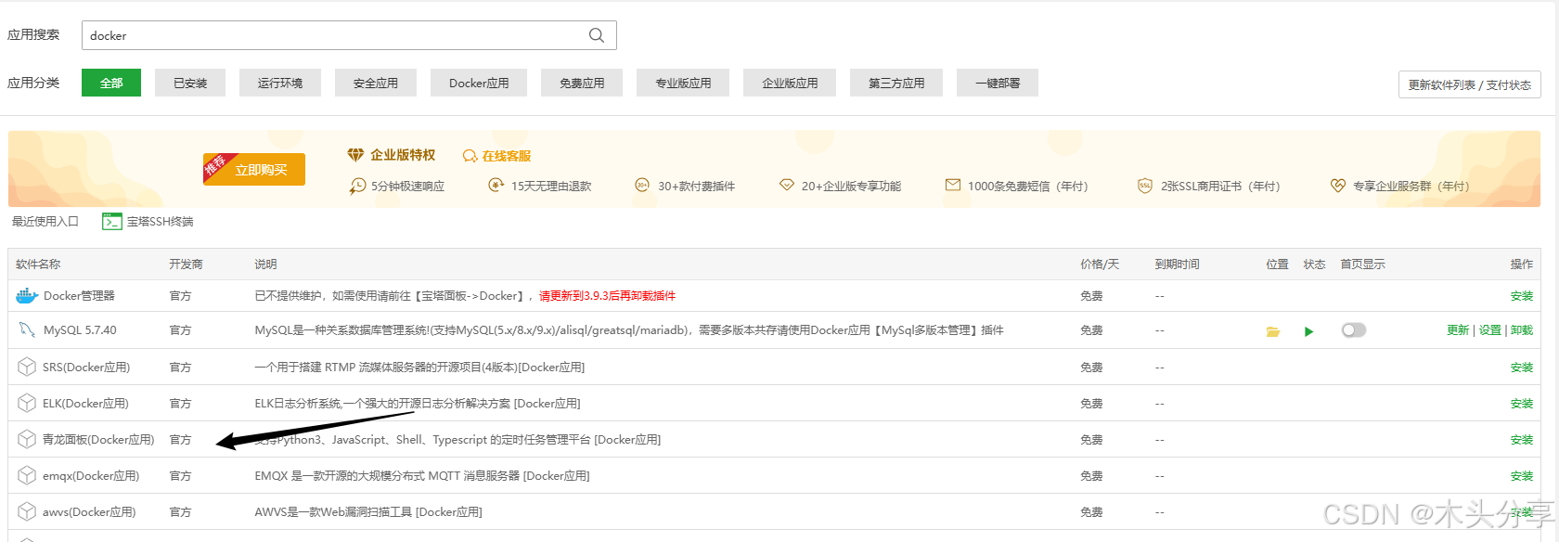Select the 安全应用 category tab

point(376,83)
